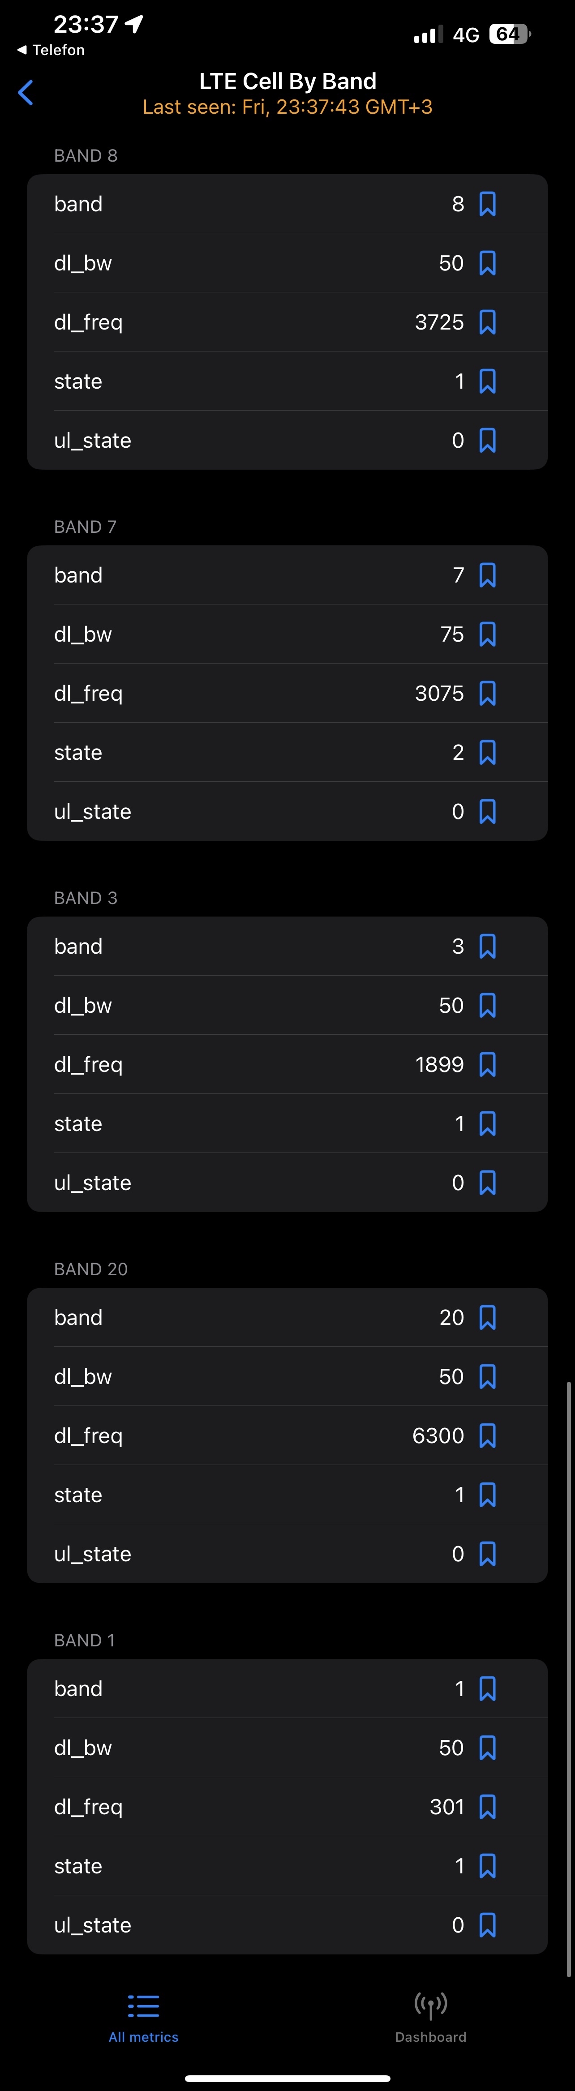Bookmark Band 1 ul_state metric
Screen dimensions: 575x2091
[x=487, y=1924]
